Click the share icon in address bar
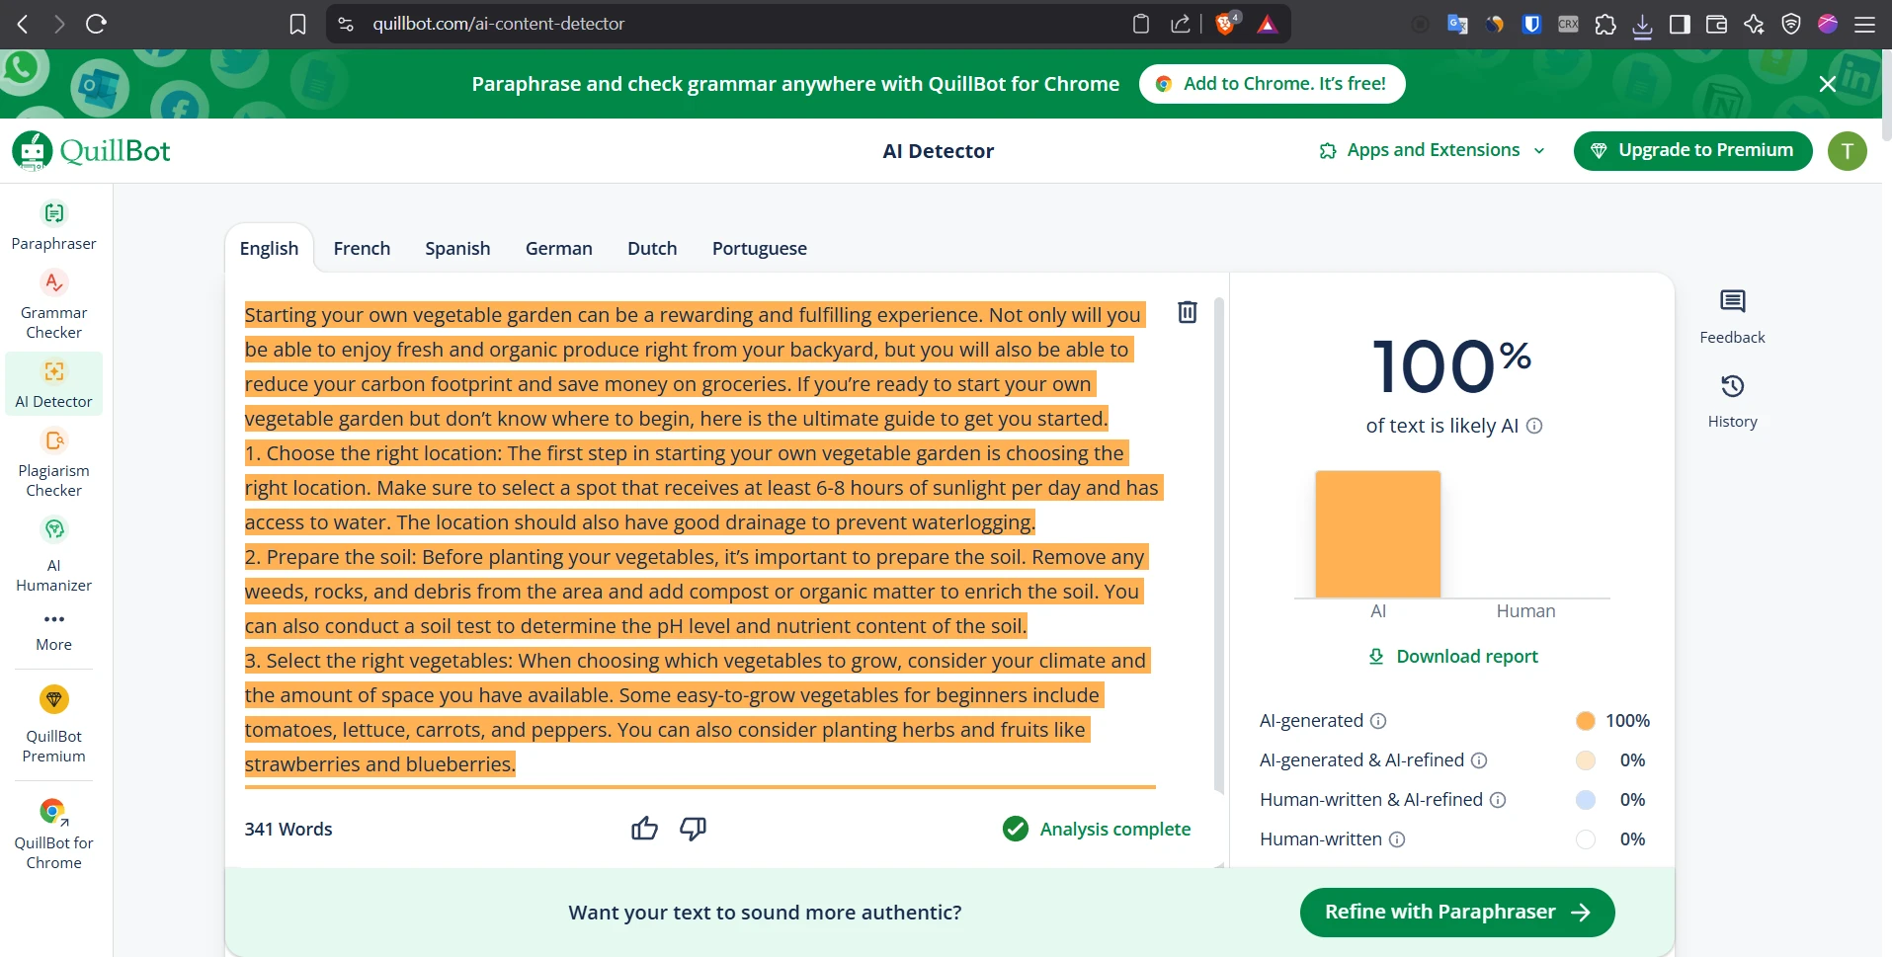 click(x=1180, y=24)
